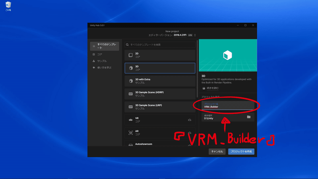Click the editor version 2019.4.31f1 text
The width and height of the screenshot is (318, 179).
tap(180, 35)
